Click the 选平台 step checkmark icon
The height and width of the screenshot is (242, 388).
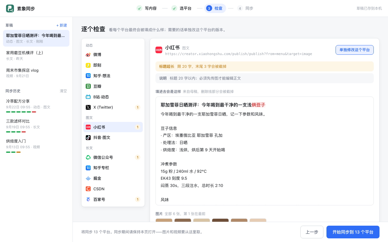pyautogui.click(x=174, y=8)
